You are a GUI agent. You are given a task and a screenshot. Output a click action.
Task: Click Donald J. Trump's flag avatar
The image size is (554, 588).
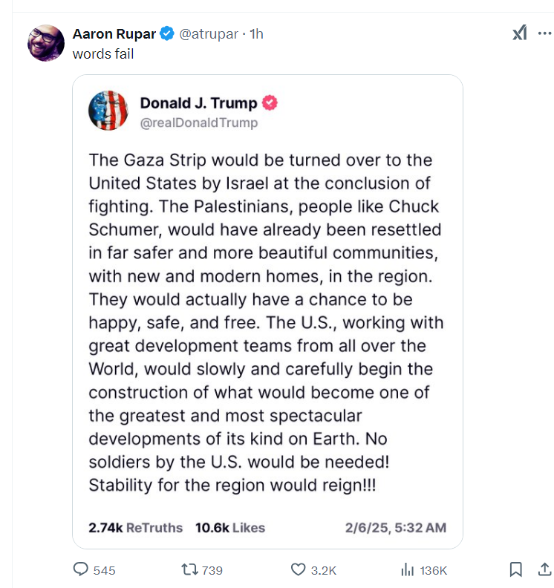click(108, 111)
